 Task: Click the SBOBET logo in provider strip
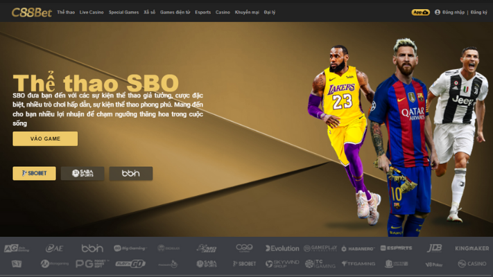click(x=244, y=264)
